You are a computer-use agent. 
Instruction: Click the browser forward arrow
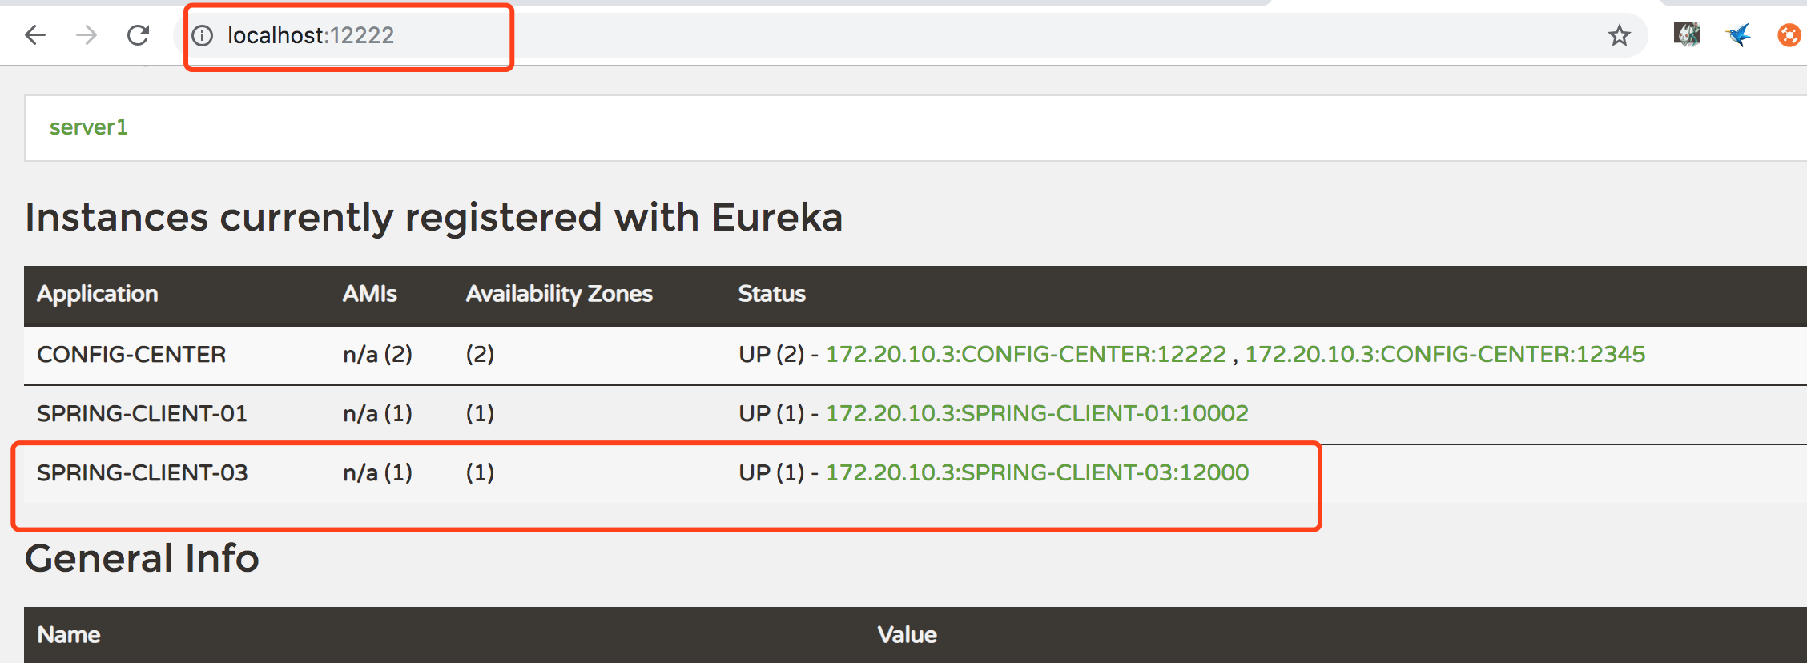pos(87,35)
